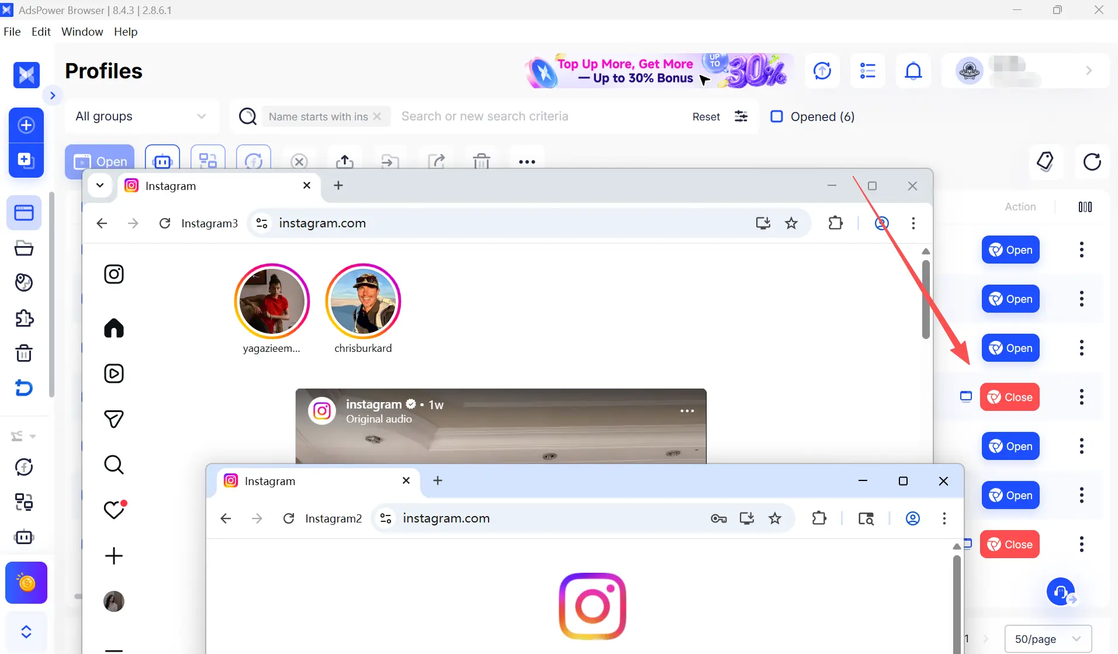Open the search filter settings icon
The image size is (1118, 654).
click(x=741, y=116)
